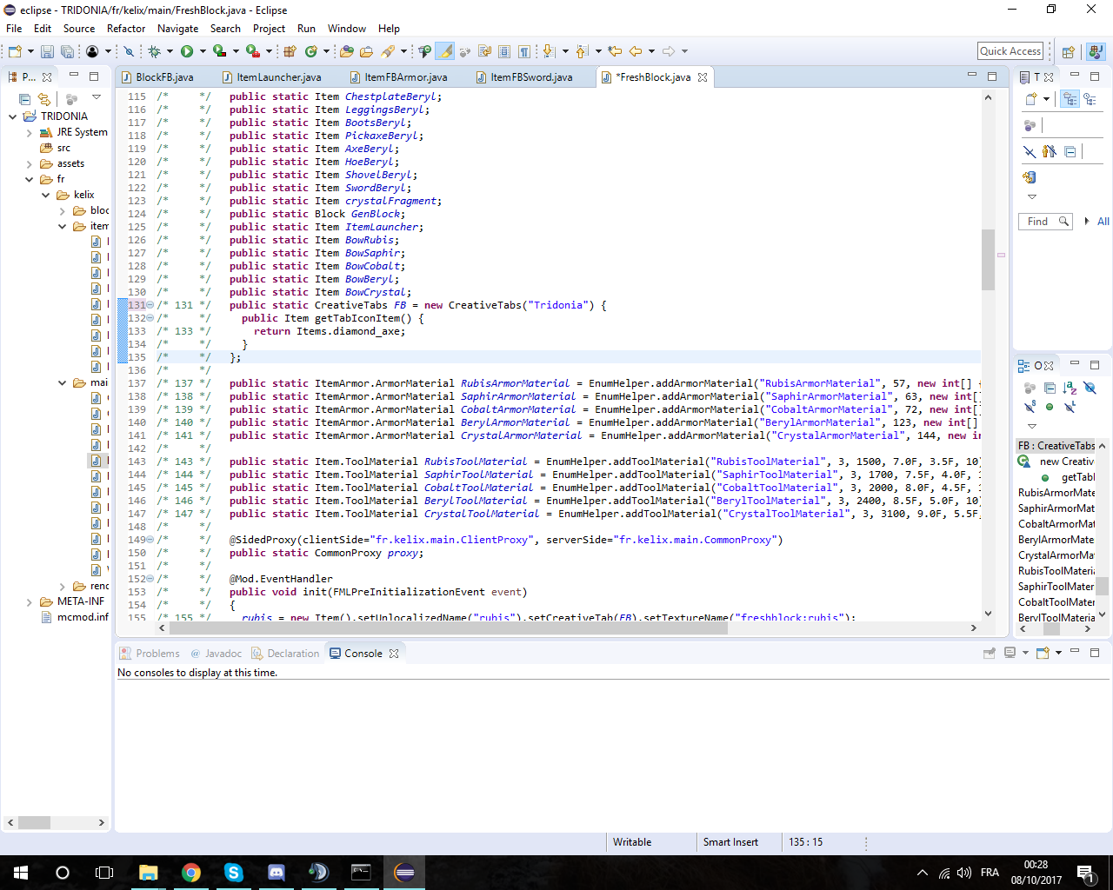Image resolution: width=1113 pixels, height=890 pixels.
Task: Toggle Hide Non-Public members in Outline
Action: tap(1050, 407)
